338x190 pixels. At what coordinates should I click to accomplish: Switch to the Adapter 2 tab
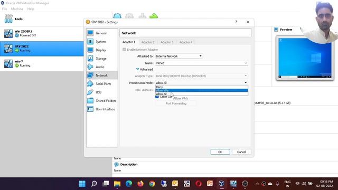coord(148,42)
